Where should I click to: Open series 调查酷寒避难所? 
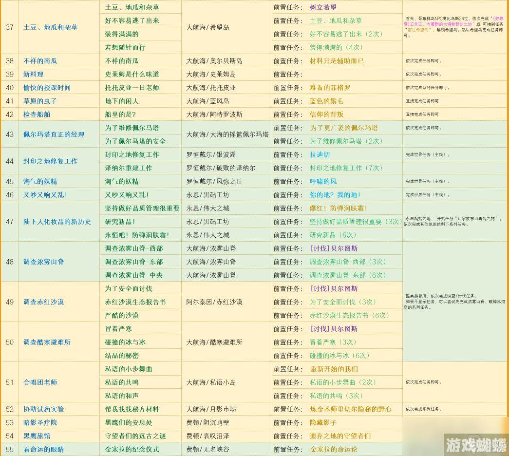47,342
